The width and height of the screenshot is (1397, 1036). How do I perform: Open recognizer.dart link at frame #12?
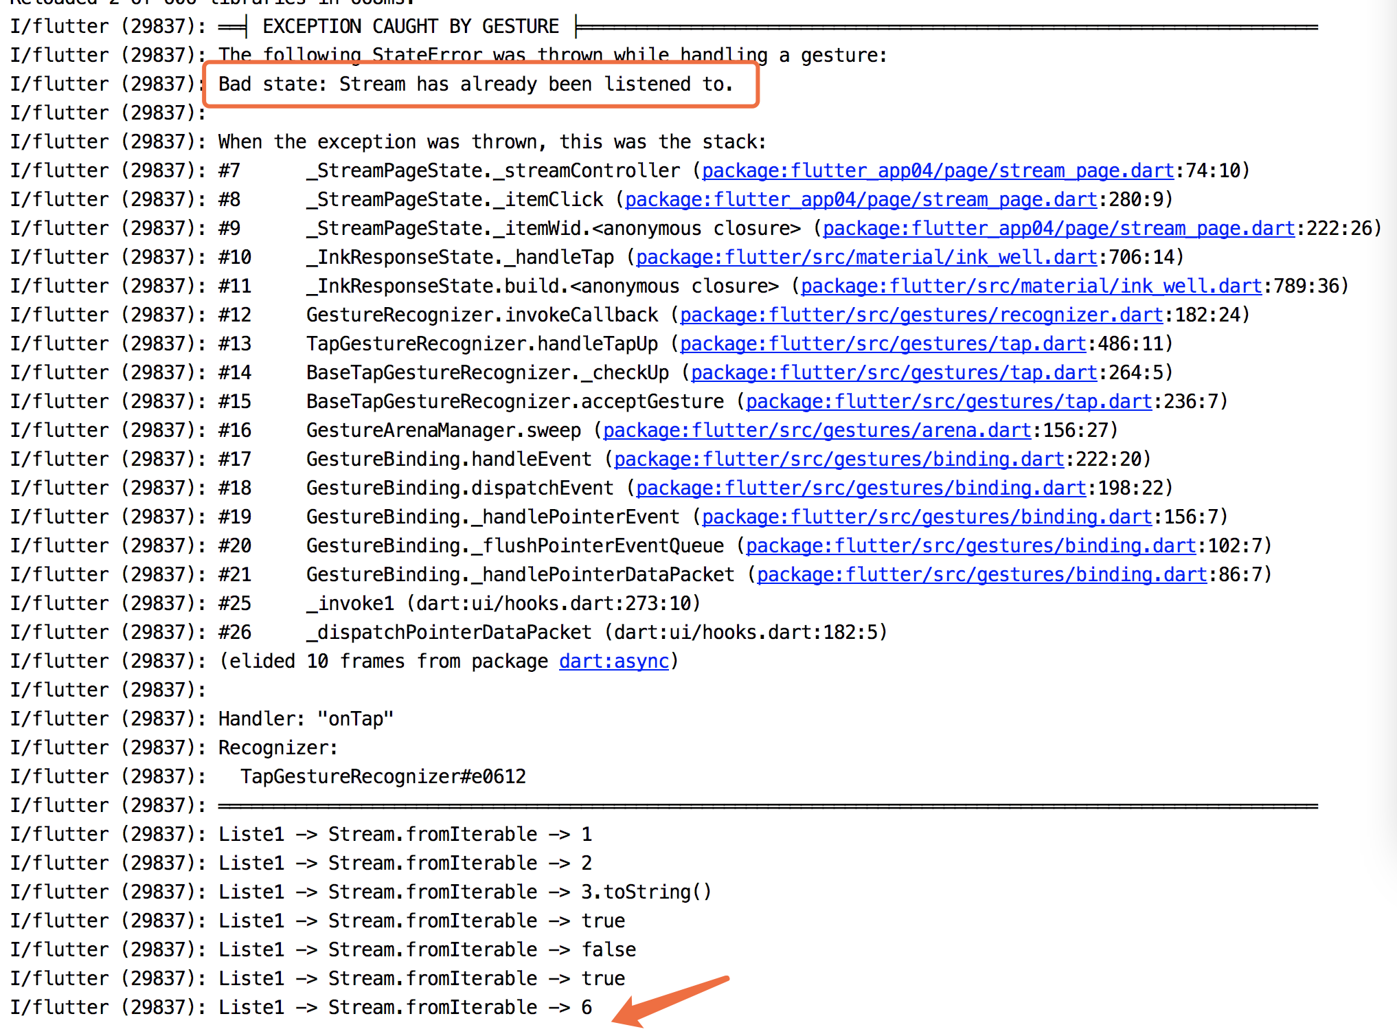tap(921, 315)
